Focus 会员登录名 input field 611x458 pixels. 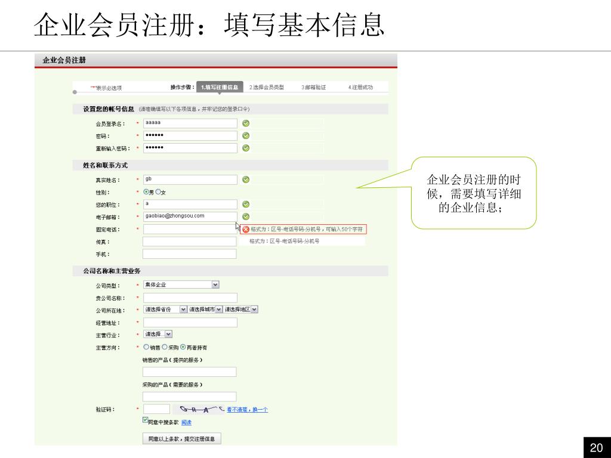(x=190, y=123)
